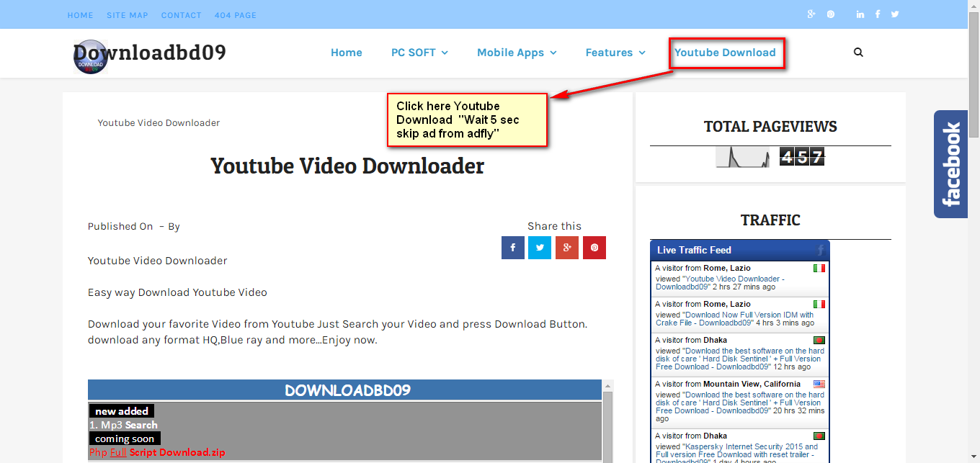The height and width of the screenshot is (463, 980).
Task: Click the TOTAL PAGEVIEWS widget title
Action: tap(770, 127)
